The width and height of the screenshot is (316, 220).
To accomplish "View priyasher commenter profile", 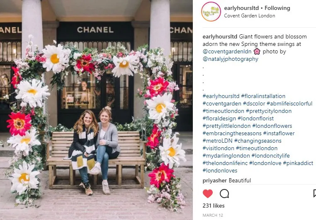I will pyautogui.click(x=215, y=180).
